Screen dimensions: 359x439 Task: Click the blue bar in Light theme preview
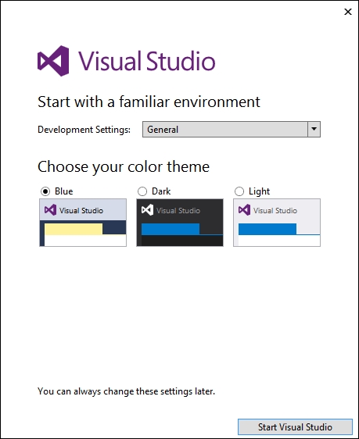coord(267,229)
